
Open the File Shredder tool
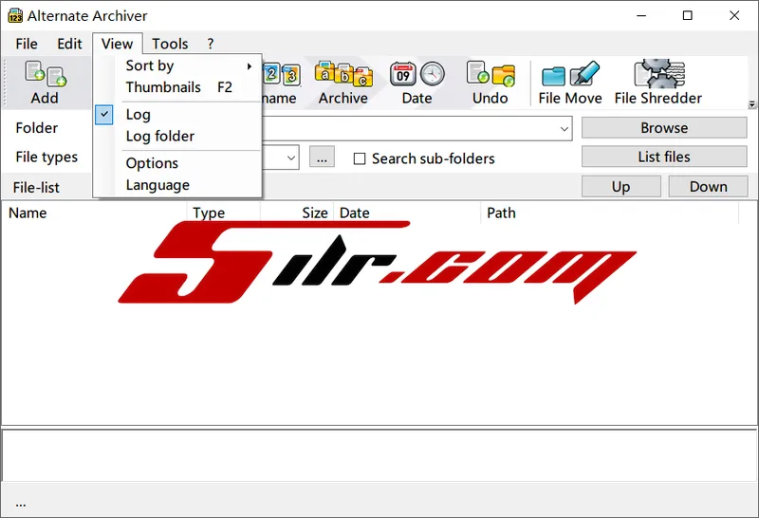pos(658,83)
